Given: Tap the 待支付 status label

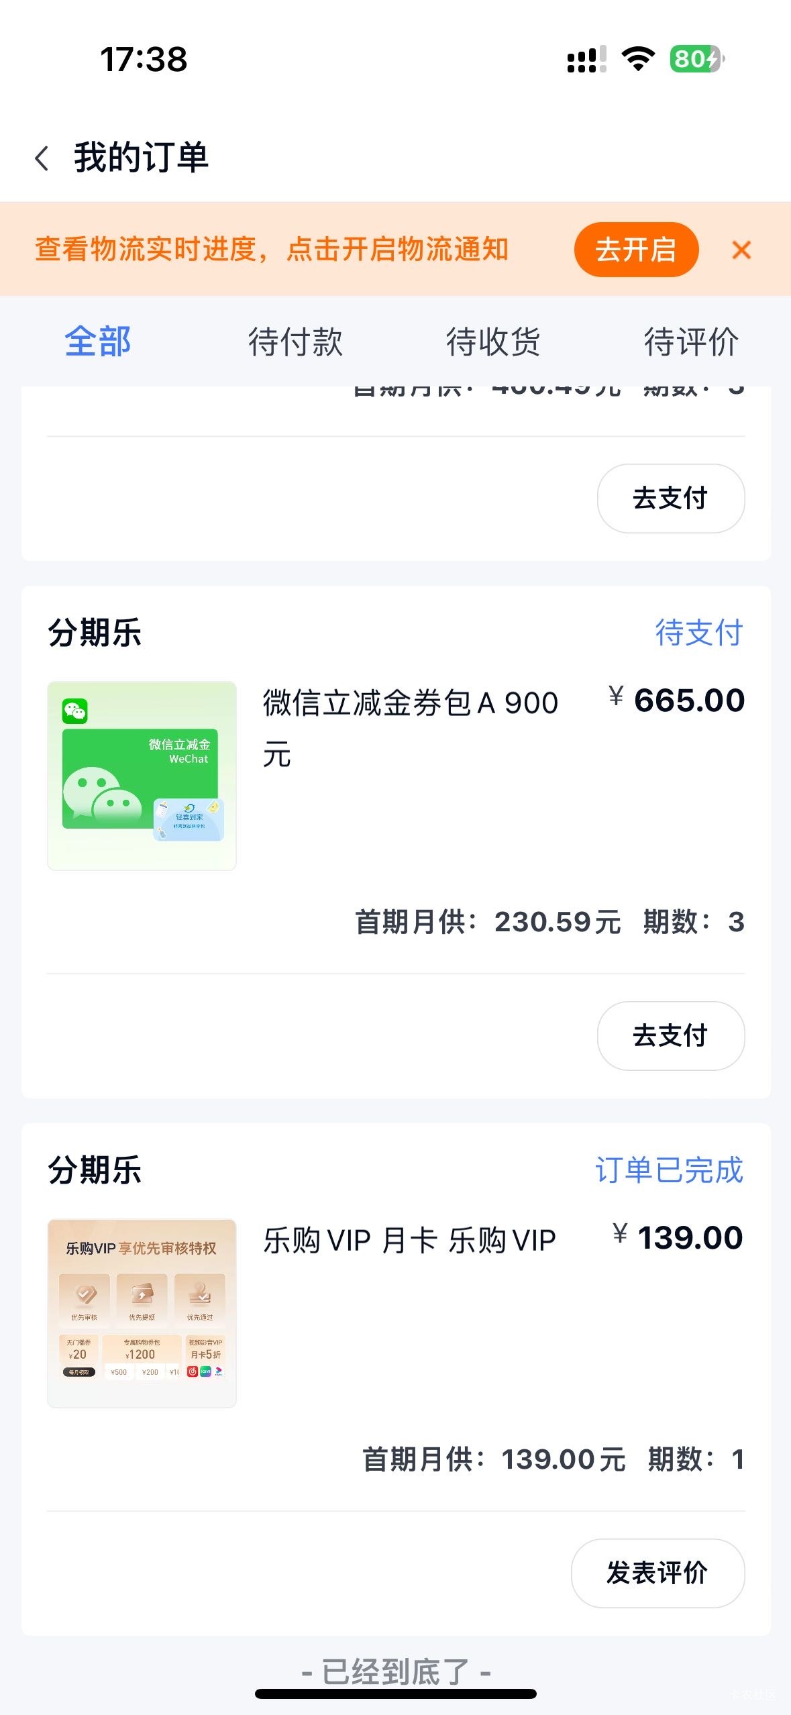Looking at the screenshot, I should [x=699, y=632].
